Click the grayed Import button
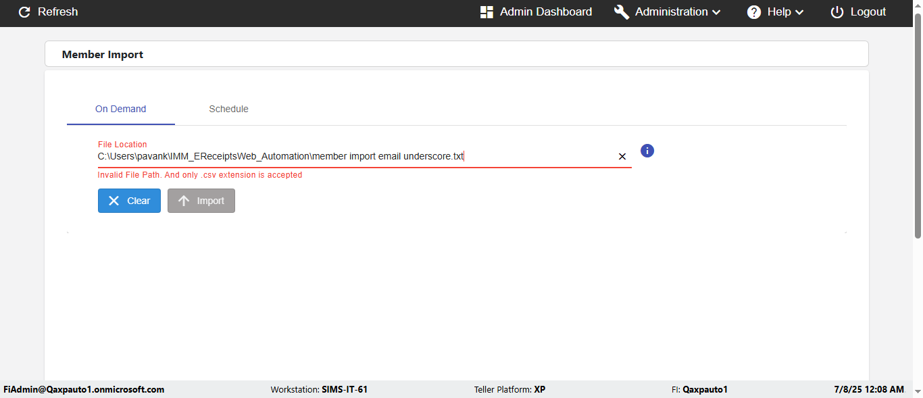The image size is (923, 398). coord(201,201)
